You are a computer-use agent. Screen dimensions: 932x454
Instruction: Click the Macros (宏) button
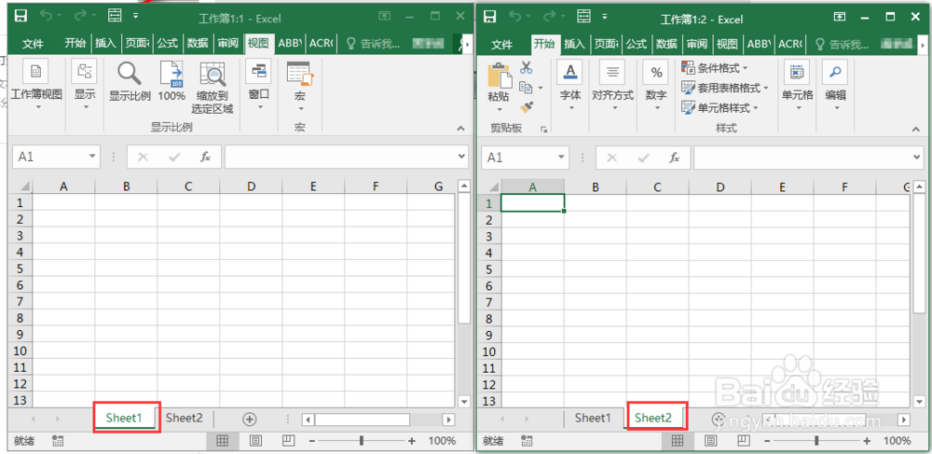(x=300, y=84)
